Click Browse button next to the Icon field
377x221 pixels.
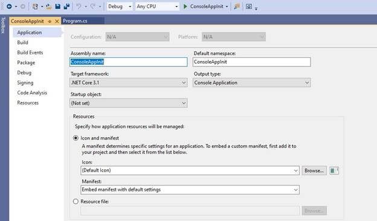[x=314, y=170]
